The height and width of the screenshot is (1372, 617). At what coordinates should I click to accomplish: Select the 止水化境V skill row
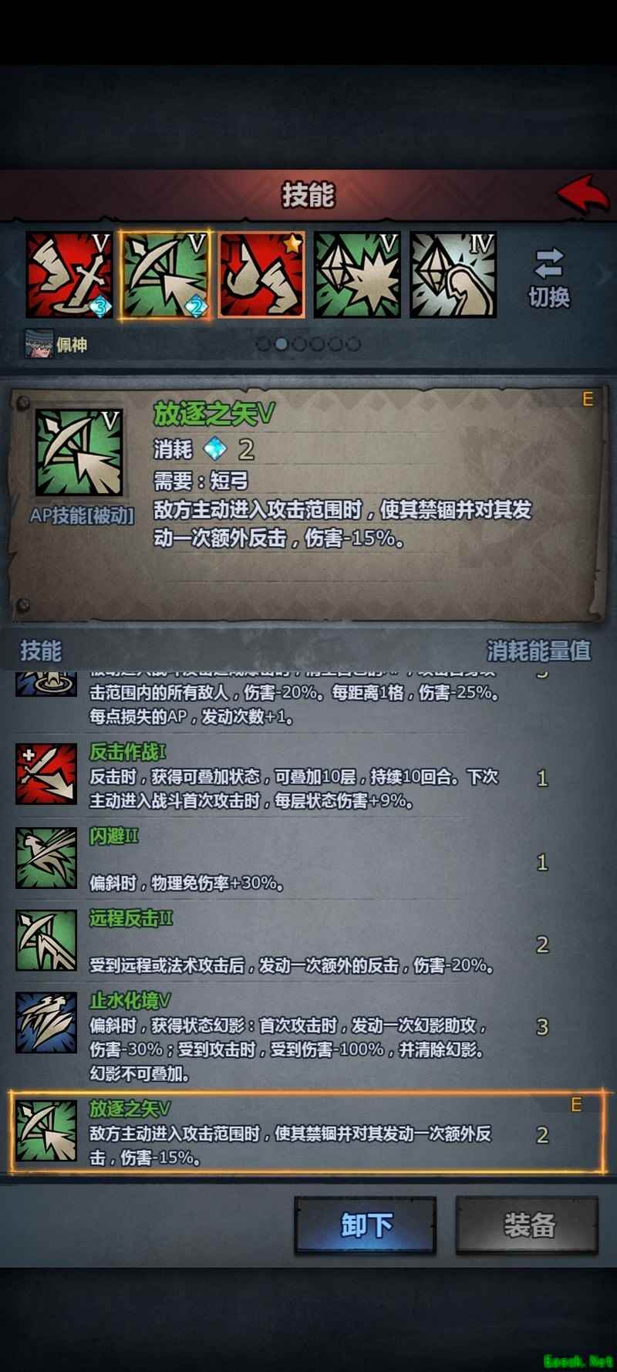point(307,1036)
